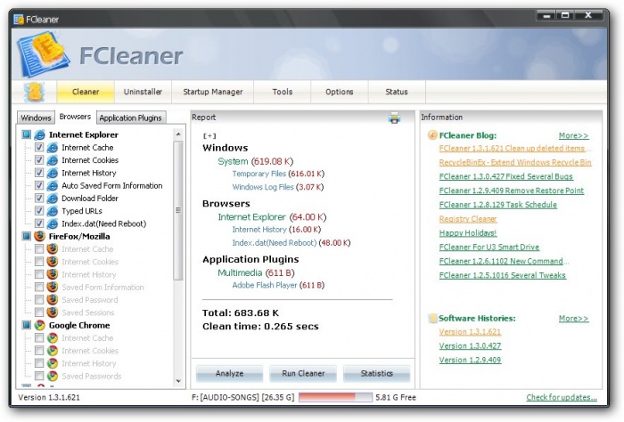This screenshot has height=422, width=624.
Task: Click Version 1.3.1.621 in status bar
Action: click(49, 397)
